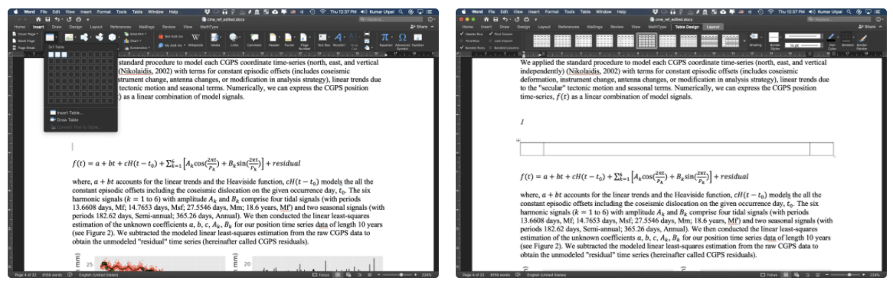Click Footer icon in left window ribbon
The image size is (893, 285).
288,37
